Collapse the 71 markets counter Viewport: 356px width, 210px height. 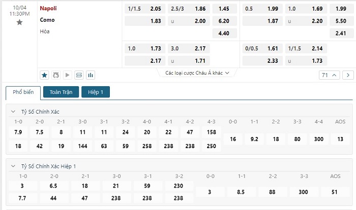pos(329,75)
